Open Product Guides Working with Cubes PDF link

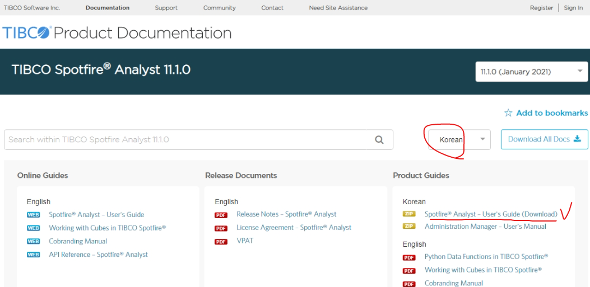coord(483,270)
